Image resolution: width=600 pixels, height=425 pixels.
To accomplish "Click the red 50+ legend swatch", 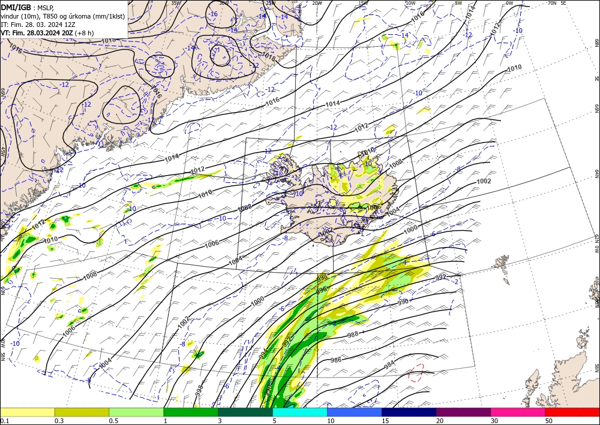I will (572, 412).
